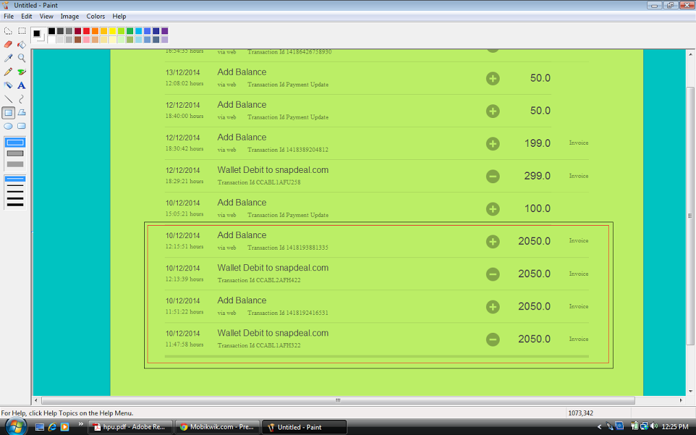This screenshot has width=696, height=435.
Task: Select the Pencil tool
Action: (x=8, y=72)
